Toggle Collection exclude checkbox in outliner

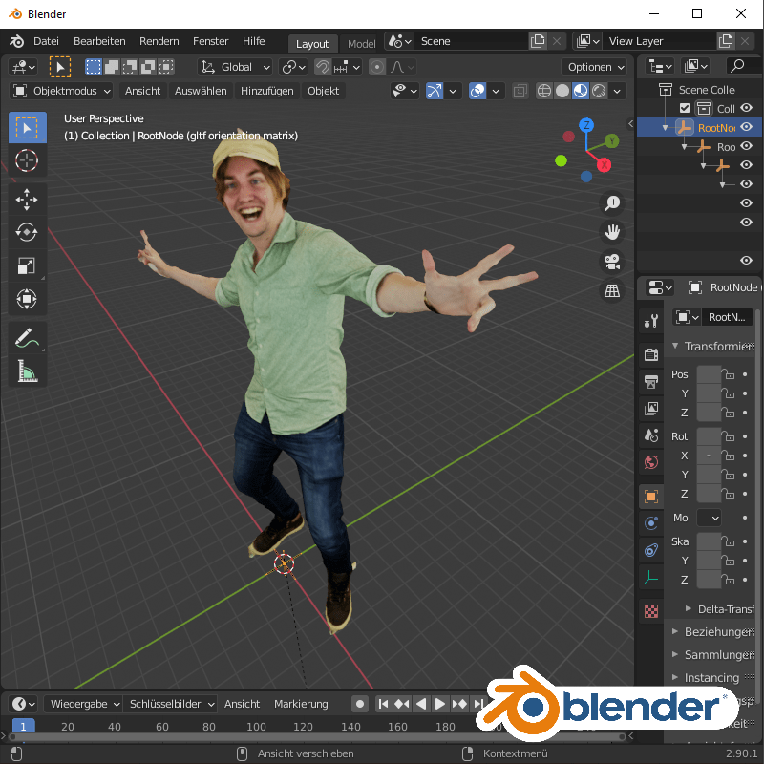(x=685, y=109)
